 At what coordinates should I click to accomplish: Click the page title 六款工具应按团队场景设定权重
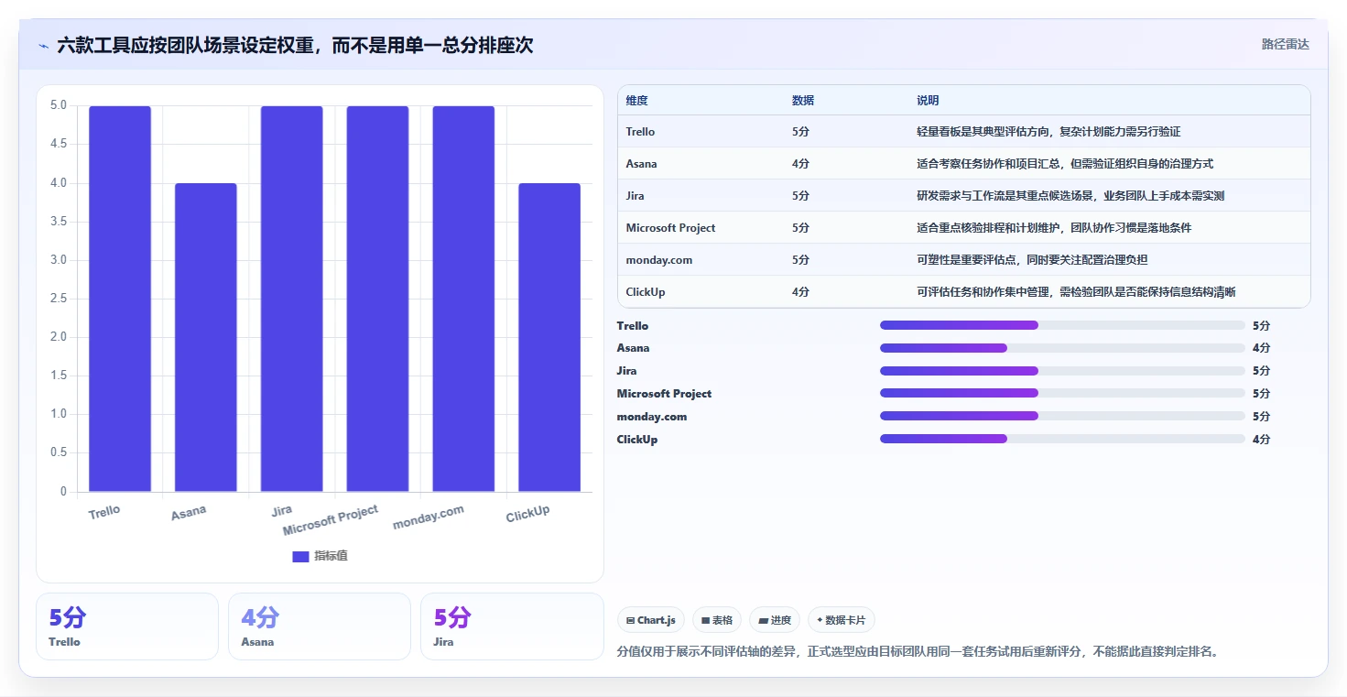(295, 45)
